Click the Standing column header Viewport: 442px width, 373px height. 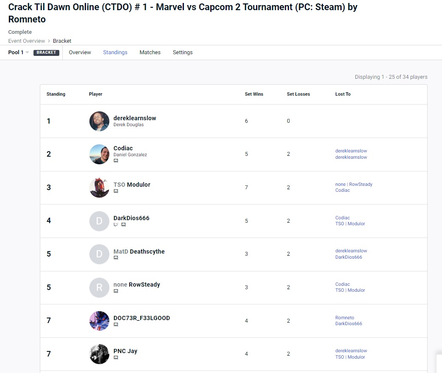pyautogui.click(x=56, y=94)
